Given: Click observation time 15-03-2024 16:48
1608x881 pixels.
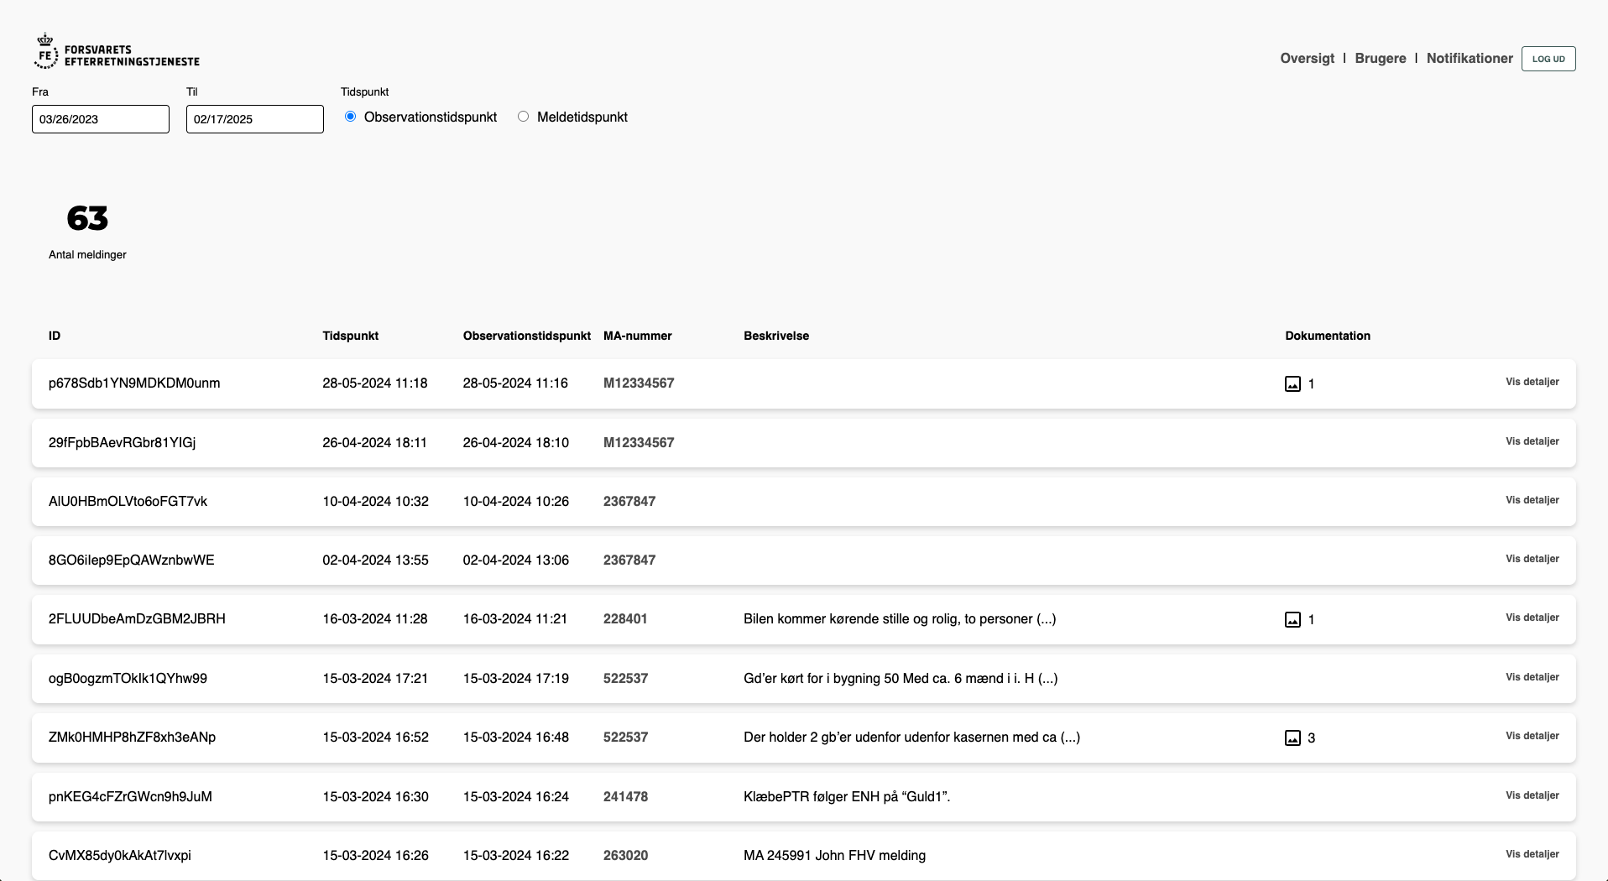Looking at the screenshot, I should coord(516,737).
